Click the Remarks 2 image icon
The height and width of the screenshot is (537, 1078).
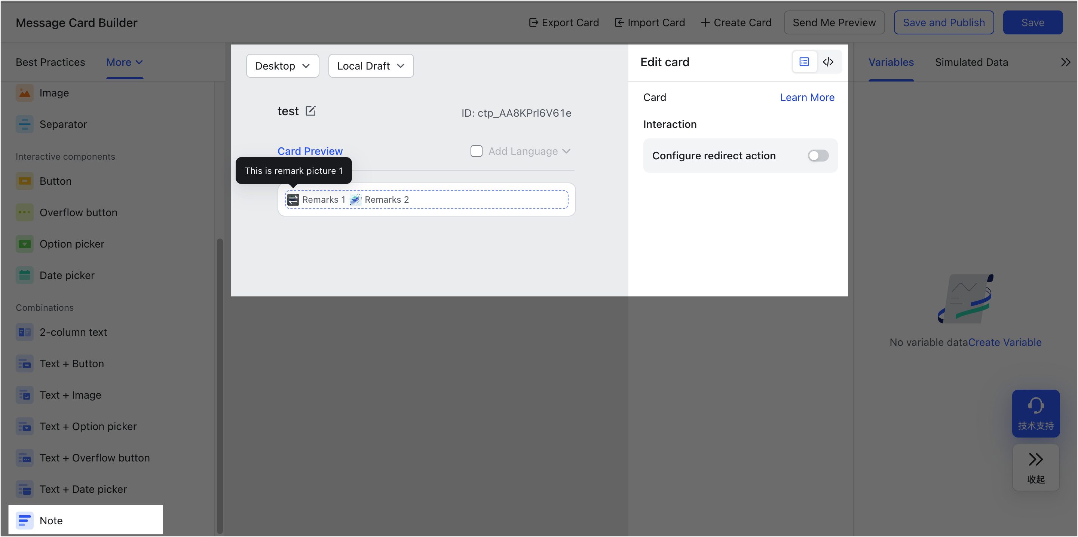(355, 199)
